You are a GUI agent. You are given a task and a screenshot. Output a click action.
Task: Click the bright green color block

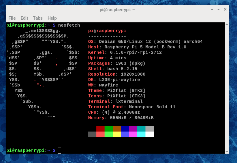109,134
